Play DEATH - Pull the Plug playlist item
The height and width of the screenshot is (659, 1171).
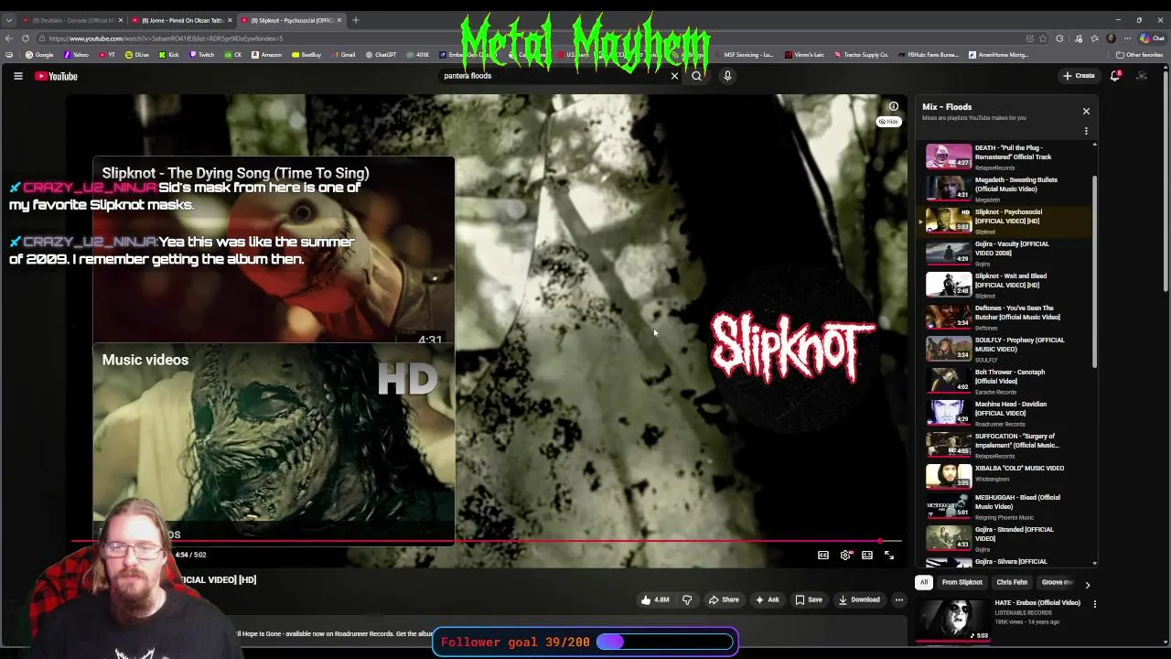click(1006, 157)
